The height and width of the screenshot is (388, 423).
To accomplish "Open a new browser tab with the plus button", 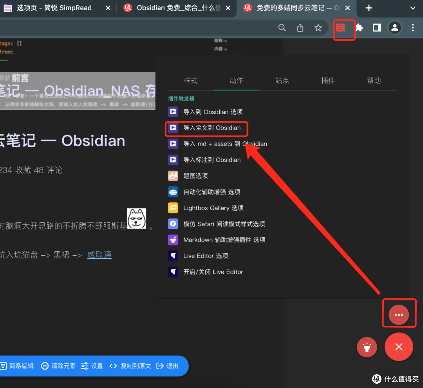I will (x=369, y=8).
